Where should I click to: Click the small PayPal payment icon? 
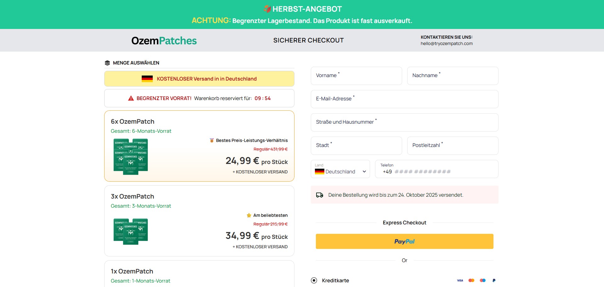click(x=494, y=280)
